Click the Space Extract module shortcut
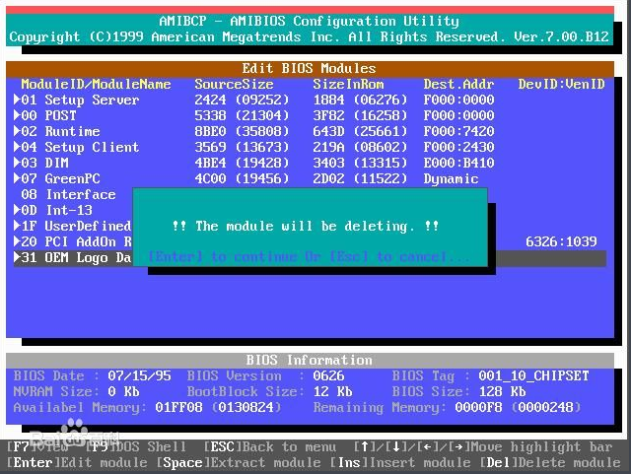This screenshot has width=631, height=474. pyautogui.click(x=239, y=463)
